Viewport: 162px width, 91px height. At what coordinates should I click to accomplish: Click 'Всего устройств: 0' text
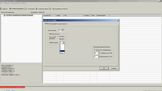pos(7,65)
